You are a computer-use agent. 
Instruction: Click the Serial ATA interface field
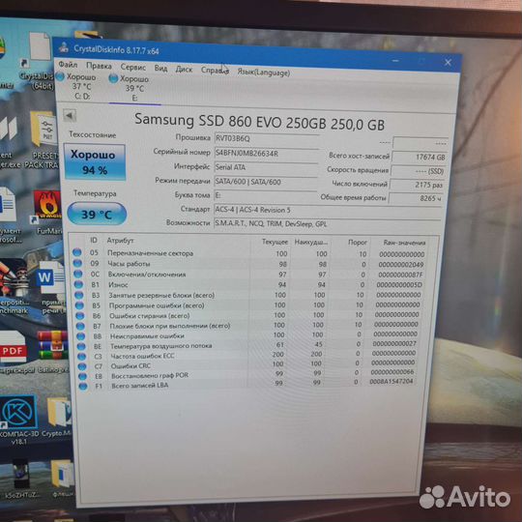coord(266,167)
